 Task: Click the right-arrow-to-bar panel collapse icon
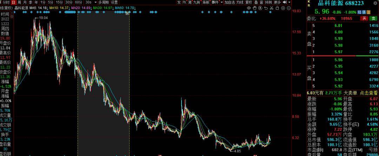pos(285,2)
